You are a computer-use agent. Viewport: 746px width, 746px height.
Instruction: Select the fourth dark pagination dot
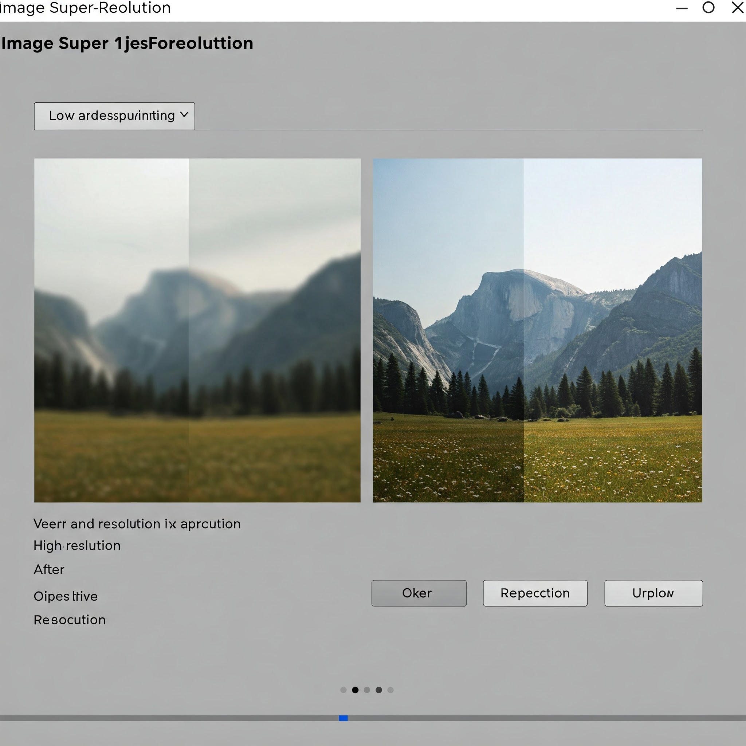[379, 690]
